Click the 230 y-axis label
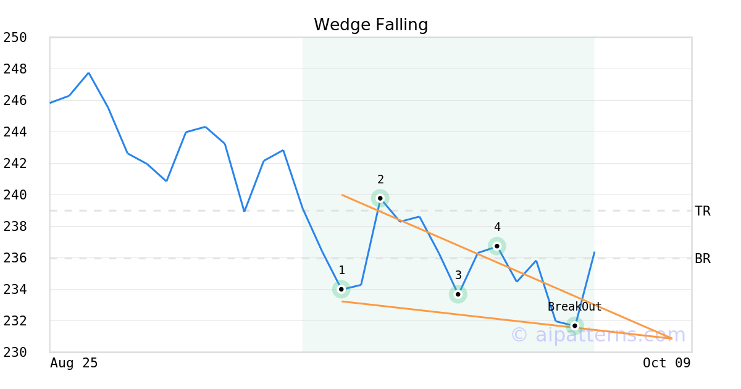Viewport: 741px width, 389px height. pyautogui.click(x=15, y=353)
